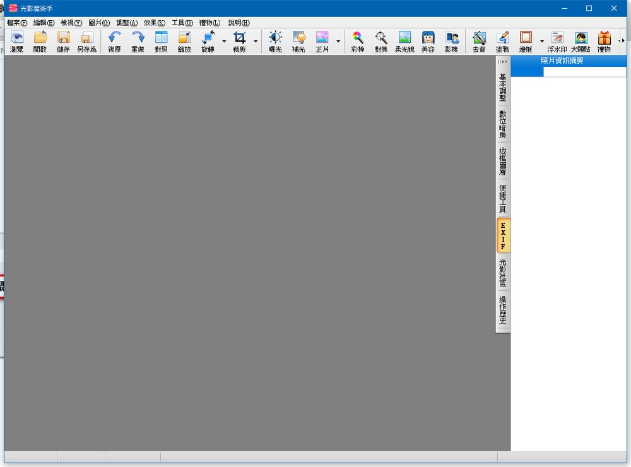The image size is (631, 467).
Task: Switch to the 操作歷史 history tab
Action: [x=503, y=310]
